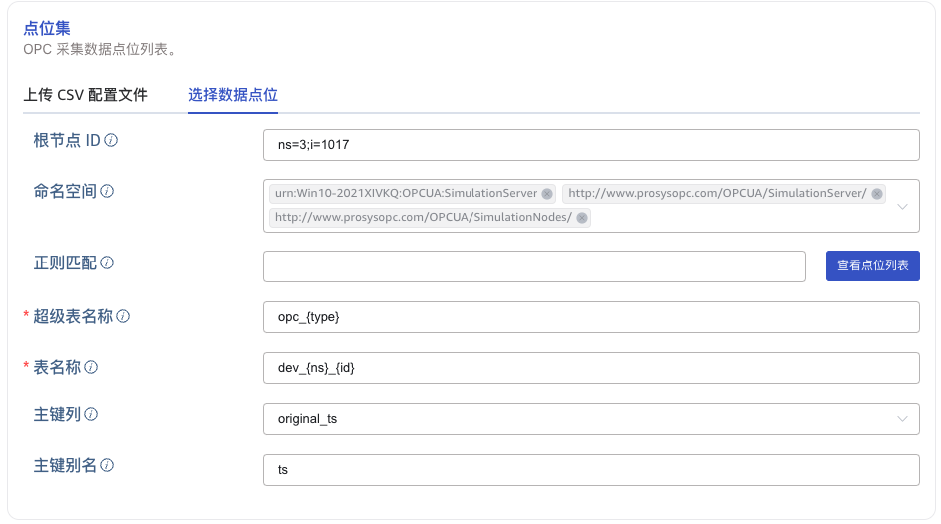Viewport: 941px width, 524px height.
Task: Open the 主键列 original_ts dropdown
Action: point(902,419)
